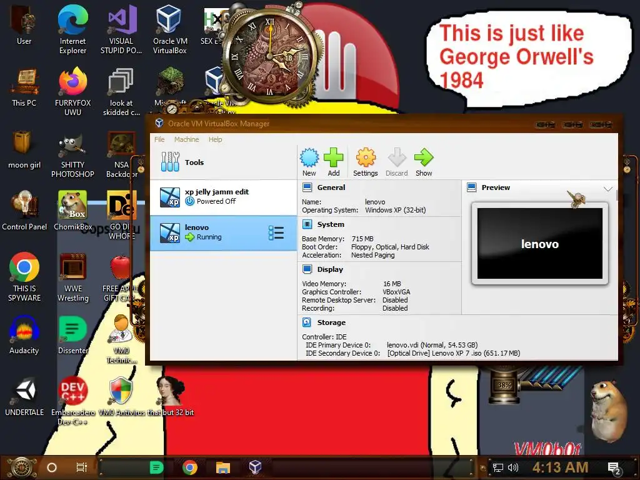
Task: Click the network tray icon
Action: [498, 467]
